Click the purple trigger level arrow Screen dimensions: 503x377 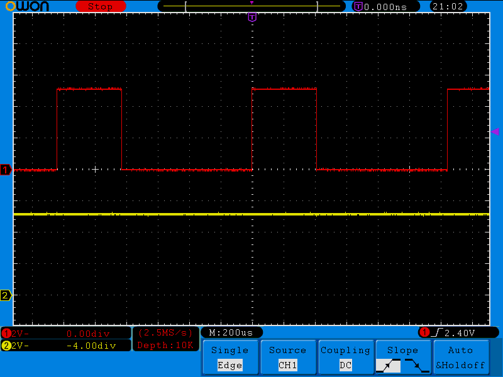tap(495, 131)
